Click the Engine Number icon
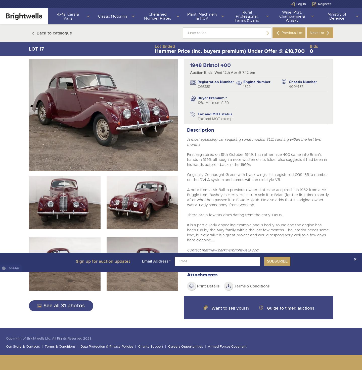Image resolution: width=362 pixels, height=370 pixels. click(239, 83)
